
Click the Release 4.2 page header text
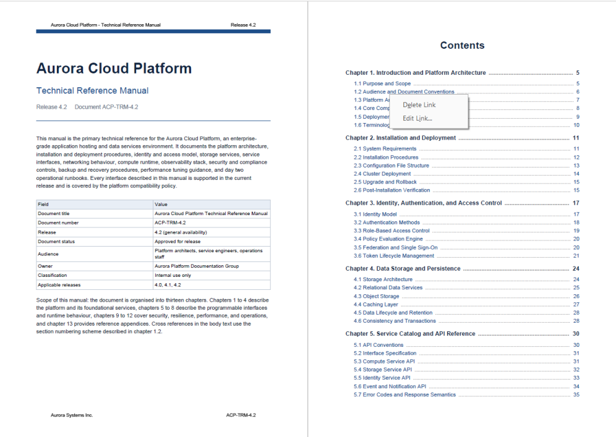243,25
